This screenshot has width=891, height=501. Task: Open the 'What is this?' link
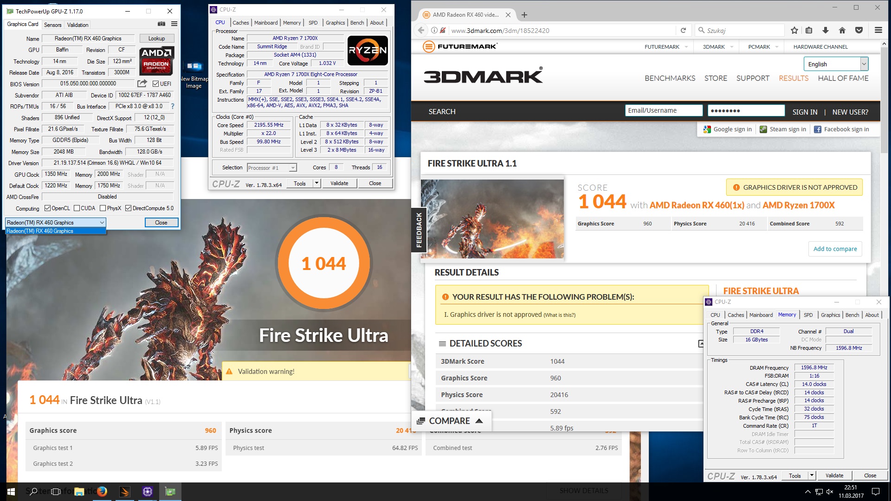(x=560, y=315)
